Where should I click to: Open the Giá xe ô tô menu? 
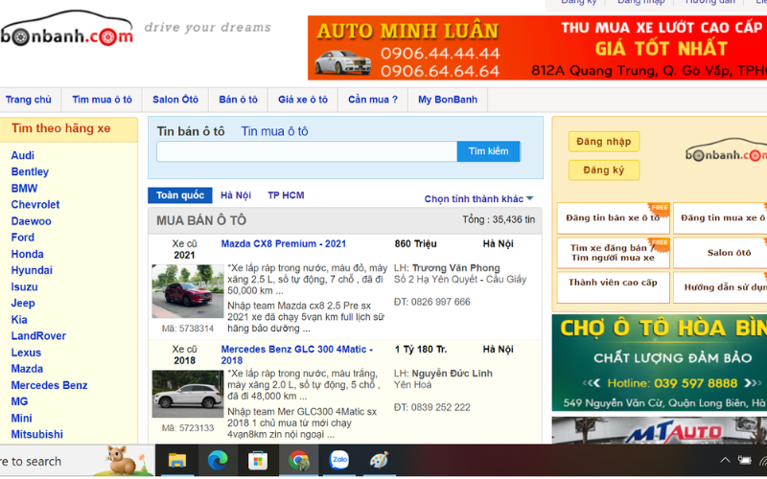click(303, 100)
